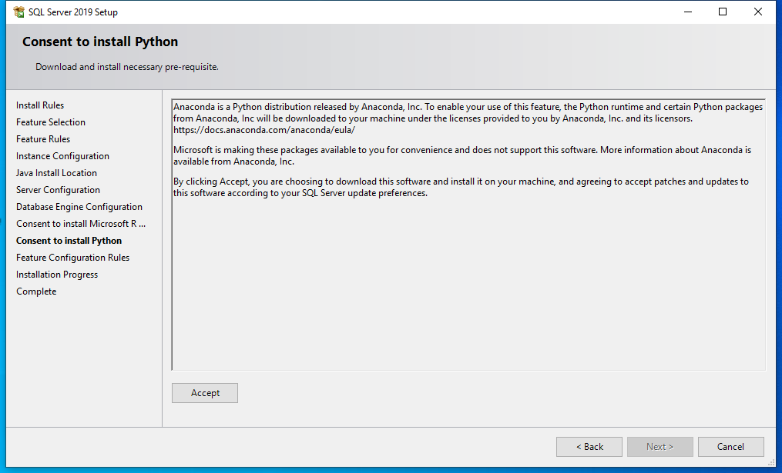
Task: Click the grayed-out Next button
Action: [659, 447]
